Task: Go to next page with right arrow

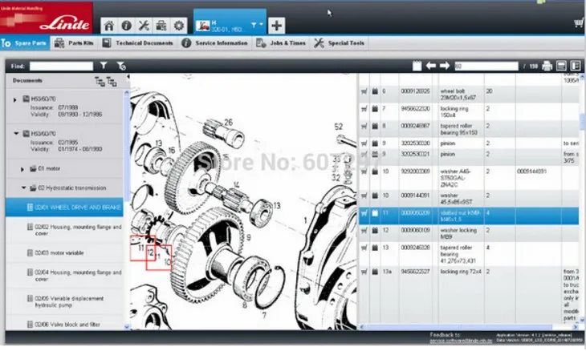Action: pos(445,66)
